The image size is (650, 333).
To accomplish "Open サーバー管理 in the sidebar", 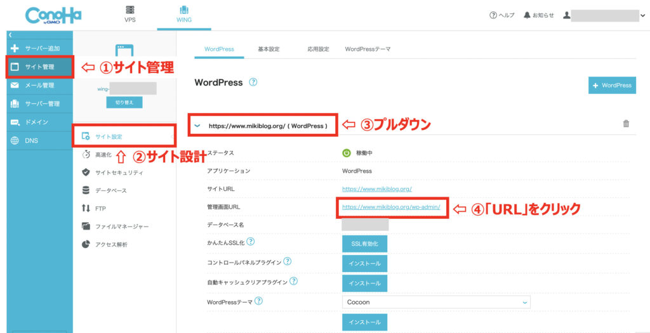I will 40,103.
